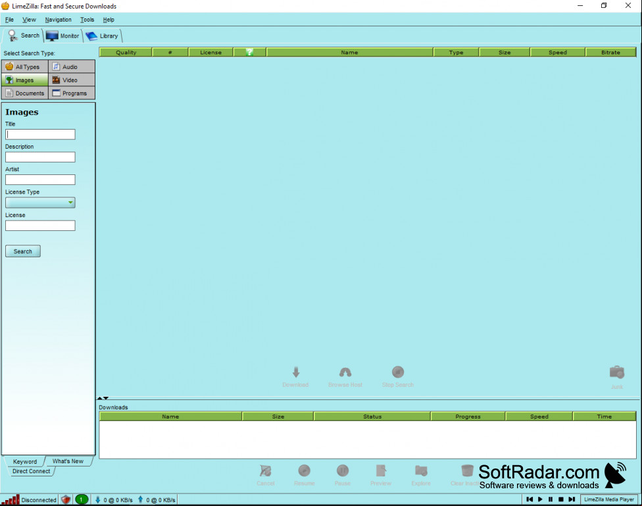Open the Tools menu
This screenshot has height=506, width=642.
87,20
